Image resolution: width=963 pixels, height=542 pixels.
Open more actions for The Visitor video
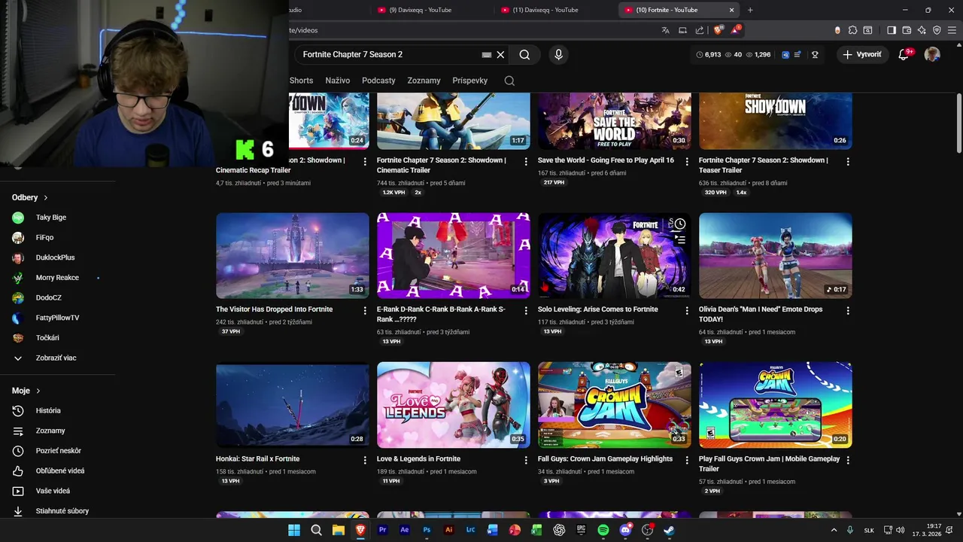(x=365, y=311)
